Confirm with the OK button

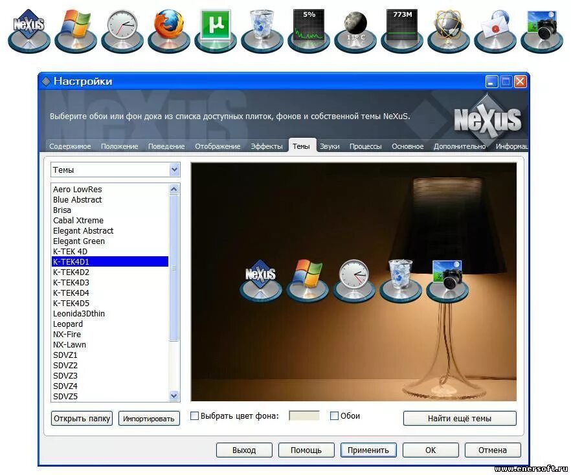(431, 450)
